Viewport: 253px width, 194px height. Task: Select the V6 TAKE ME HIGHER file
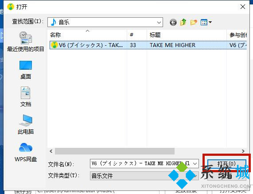(148, 45)
